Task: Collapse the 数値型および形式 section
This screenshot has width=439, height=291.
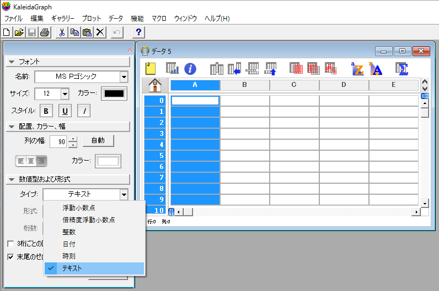Action: (12, 179)
